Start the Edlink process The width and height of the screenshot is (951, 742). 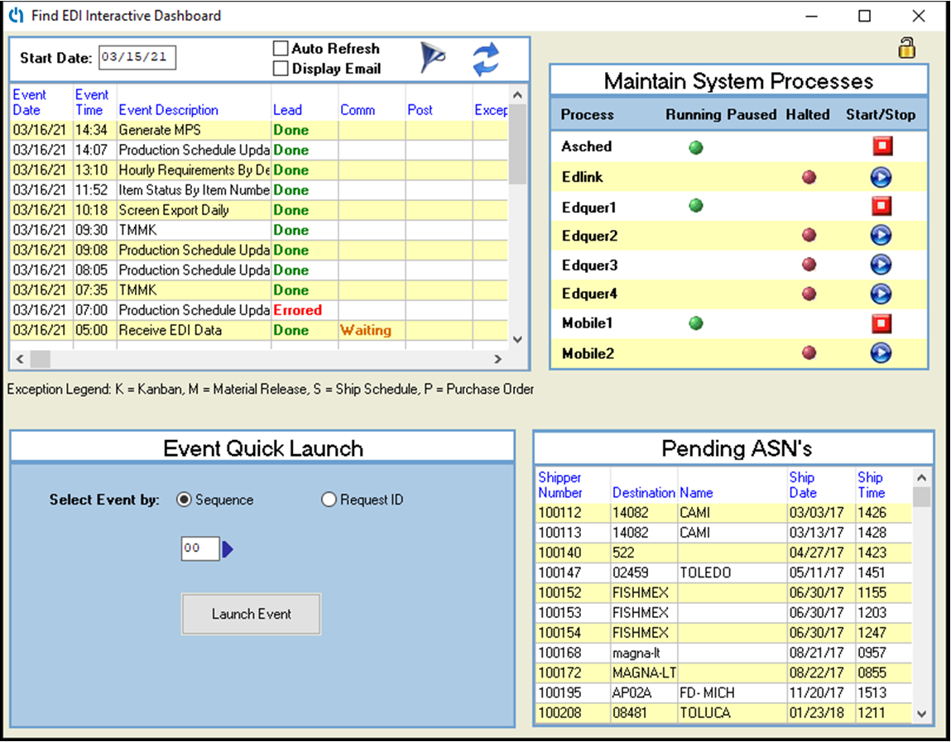(881, 176)
